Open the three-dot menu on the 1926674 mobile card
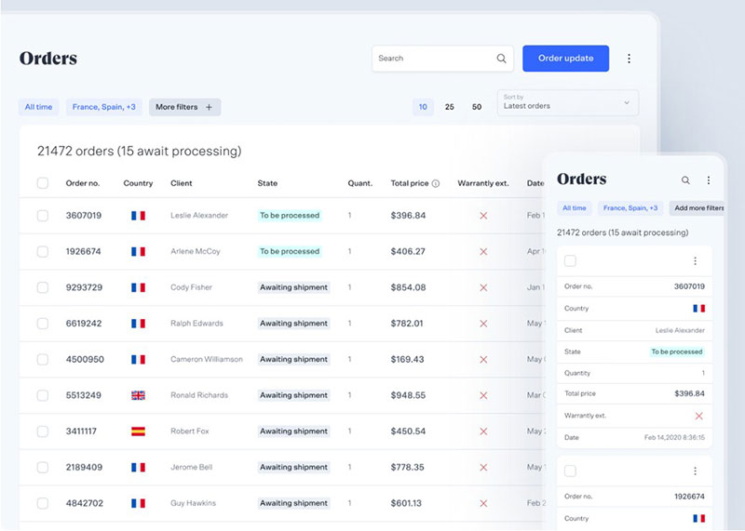The width and height of the screenshot is (745, 531). pos(695,471)
